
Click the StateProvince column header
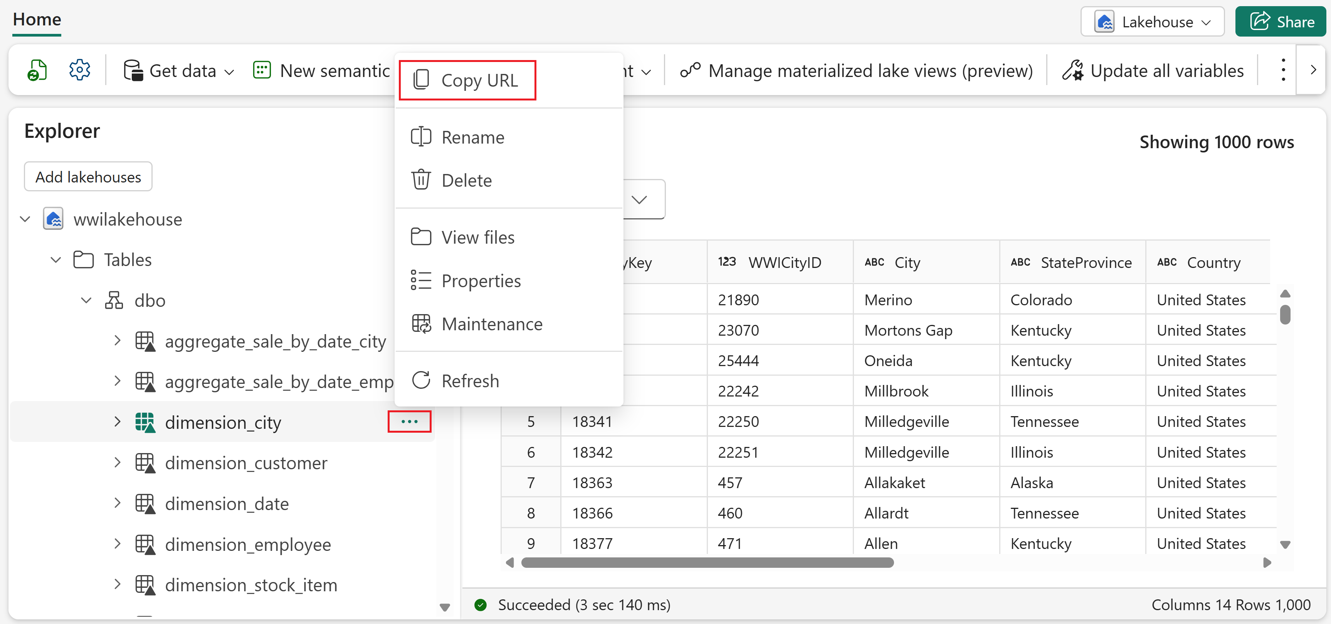(1085, 263)
